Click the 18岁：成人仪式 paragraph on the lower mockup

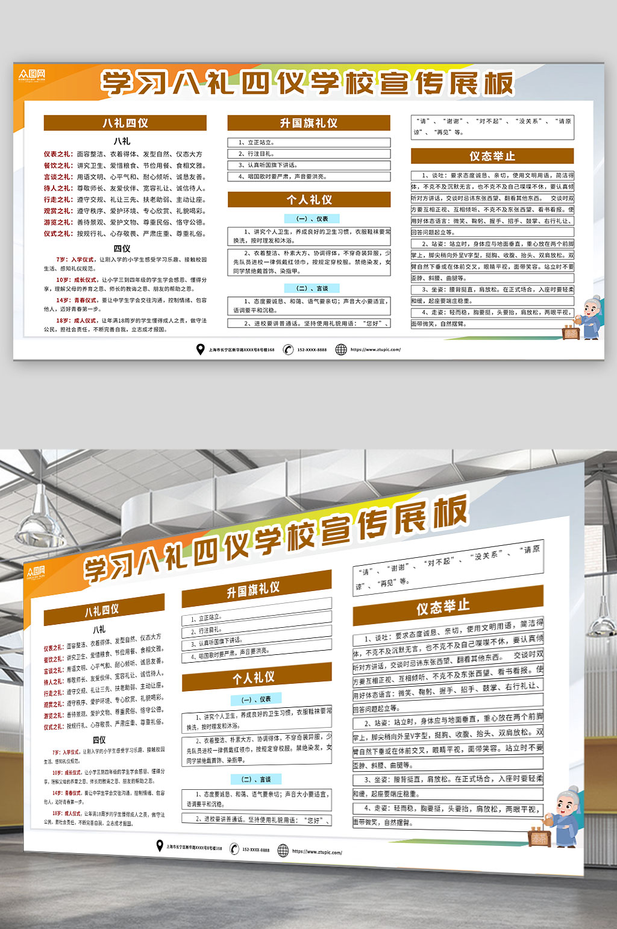click(x=104, y=818)
